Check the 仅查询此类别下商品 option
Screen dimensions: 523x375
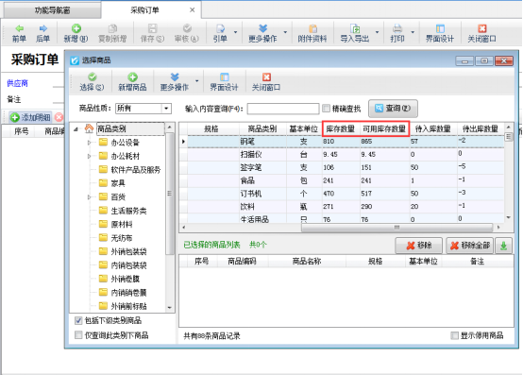(78, 335)
